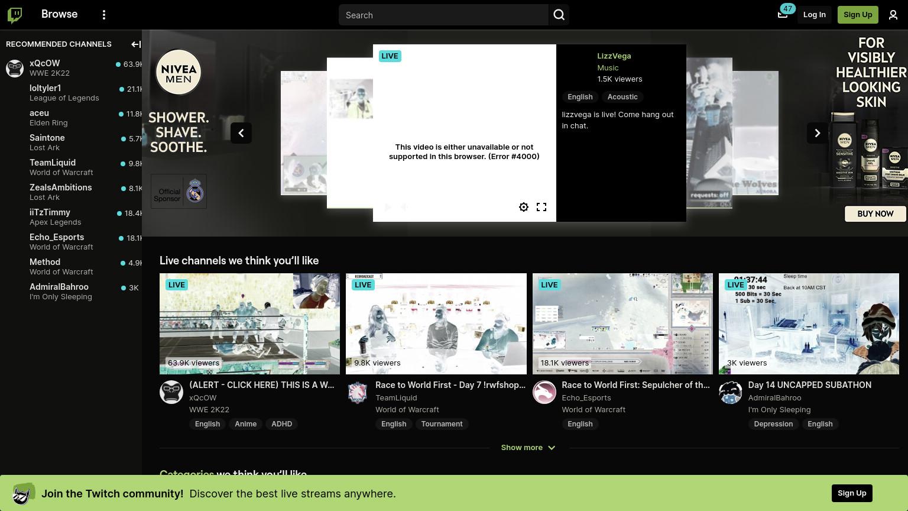The height and width of the screenshot is (511, 908).
Task: Select the Anime tag on xQcOW's stream
Action: click(245, 424)
